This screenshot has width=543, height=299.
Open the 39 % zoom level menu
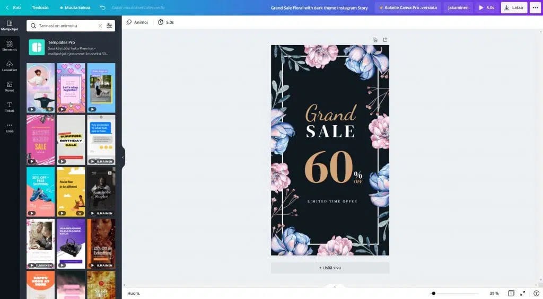tap(494, 294)
